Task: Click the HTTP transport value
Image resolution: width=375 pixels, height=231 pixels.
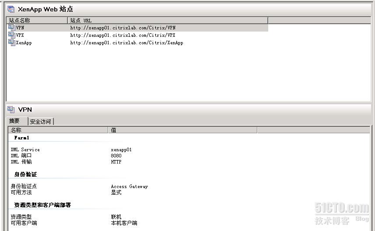Action: [x=116, y=162]
